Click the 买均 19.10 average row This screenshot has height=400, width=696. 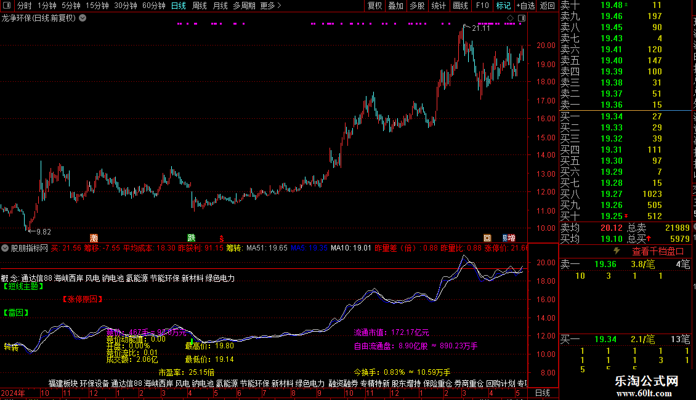click(591, 239)
